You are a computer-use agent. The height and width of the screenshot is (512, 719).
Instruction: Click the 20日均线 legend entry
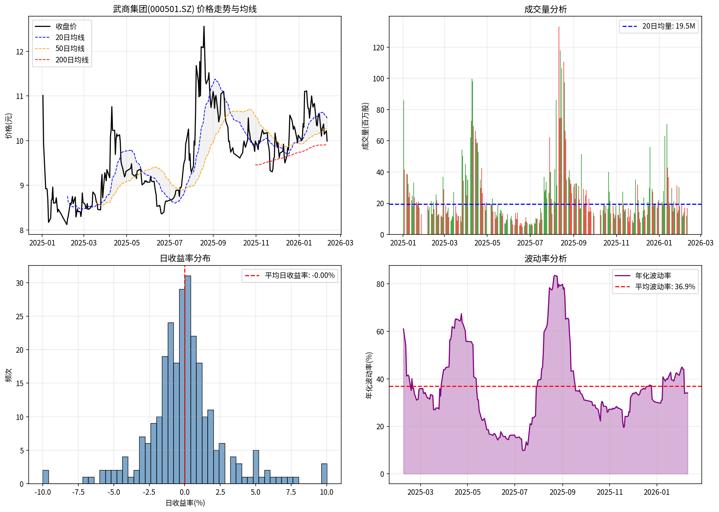pyautogui.click(x=70, y=38)
